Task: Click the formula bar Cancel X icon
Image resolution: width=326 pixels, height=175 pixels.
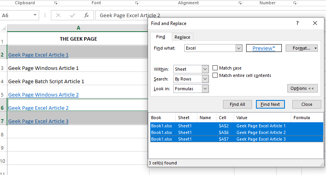Action: [58, 16]
